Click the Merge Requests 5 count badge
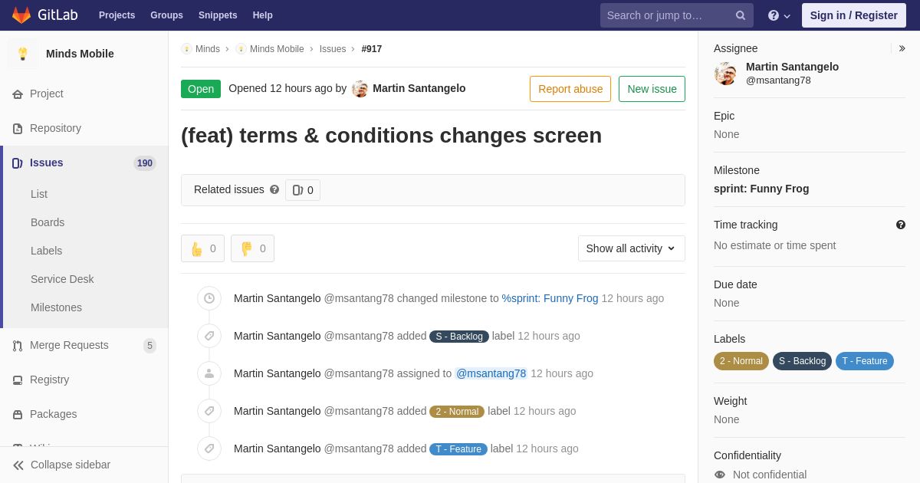920x483 pixels. 149,346
